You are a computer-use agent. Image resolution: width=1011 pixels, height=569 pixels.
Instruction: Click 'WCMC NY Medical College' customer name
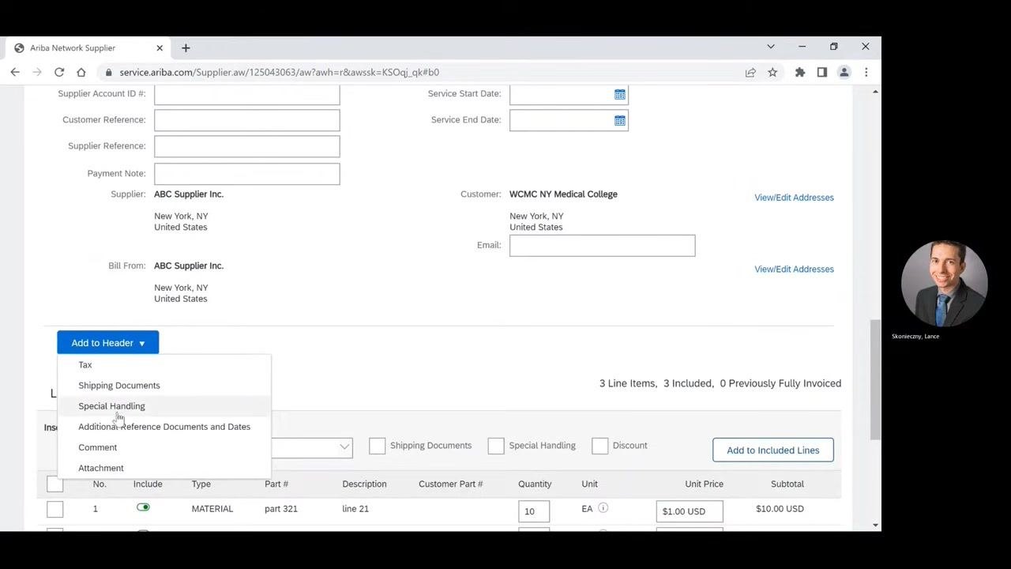click(563, 194)
